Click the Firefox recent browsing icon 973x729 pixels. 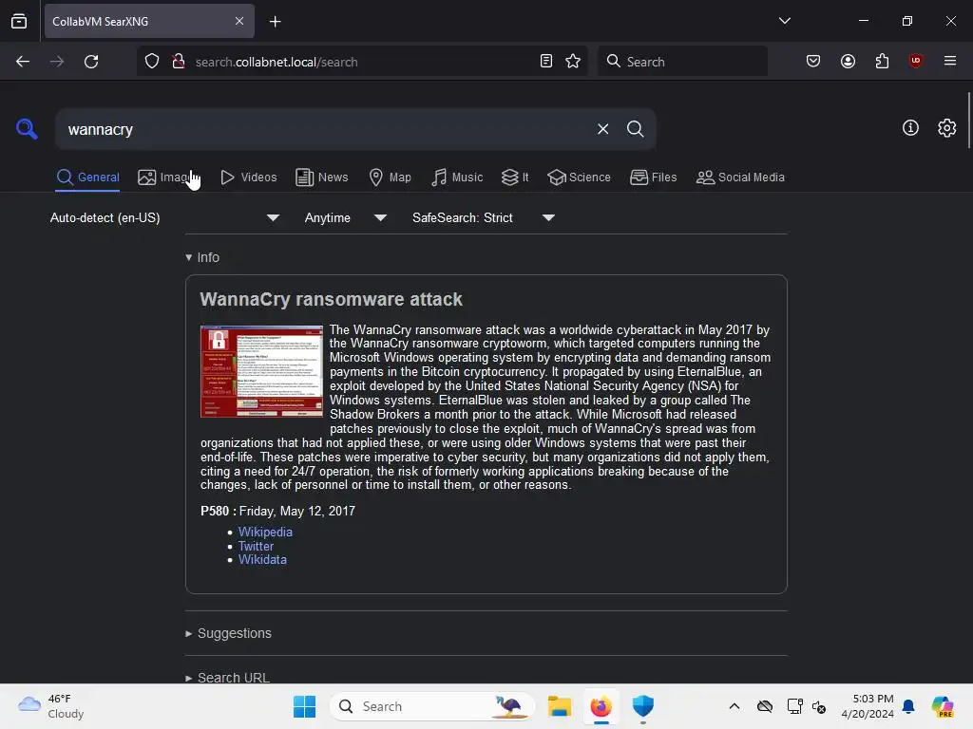pos(19,21)
